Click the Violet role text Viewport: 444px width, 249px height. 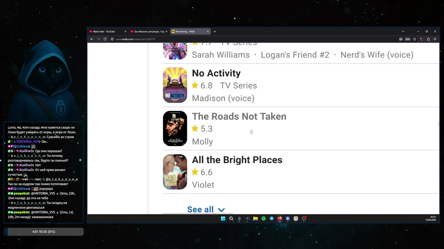pos(203,185)
